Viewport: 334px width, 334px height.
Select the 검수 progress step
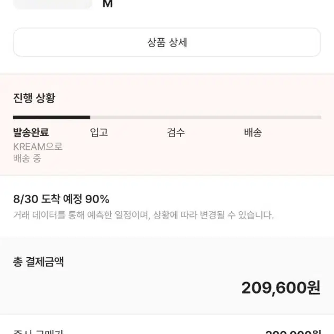coord(176,132)
